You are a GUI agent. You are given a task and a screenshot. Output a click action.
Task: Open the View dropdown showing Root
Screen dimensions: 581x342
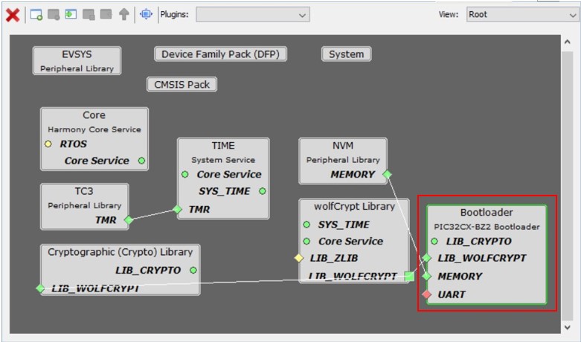(x=522, y=15)
